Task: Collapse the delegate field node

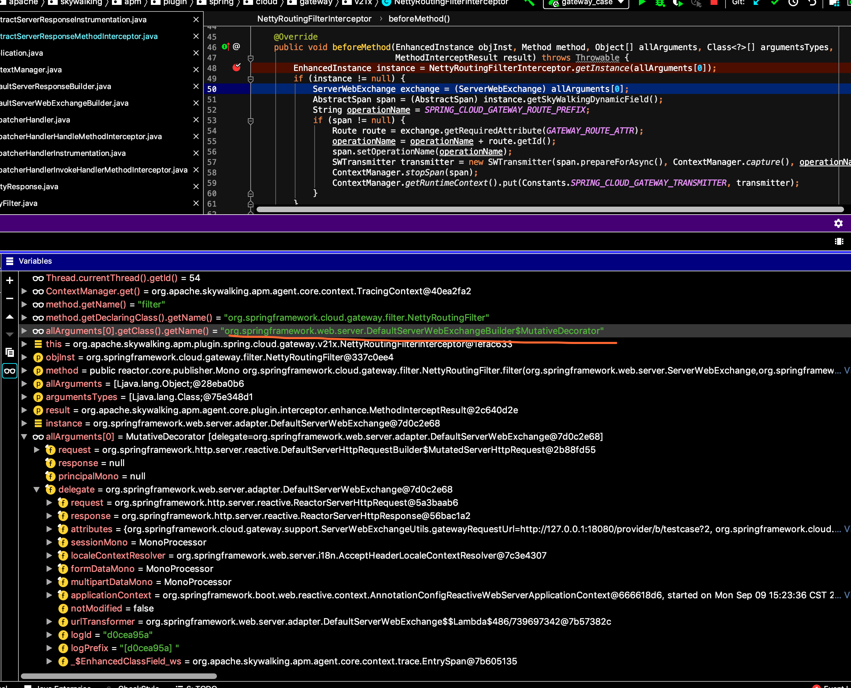Action: tap(37, 489)
